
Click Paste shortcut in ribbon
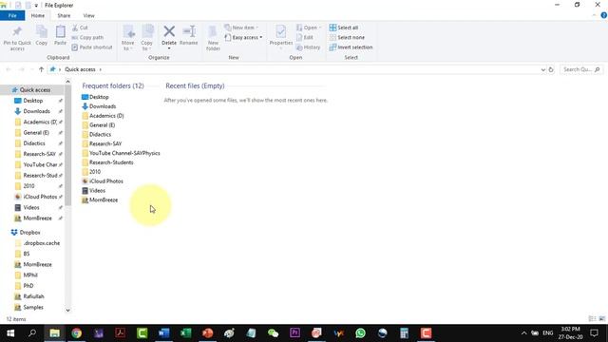point(92,47)
